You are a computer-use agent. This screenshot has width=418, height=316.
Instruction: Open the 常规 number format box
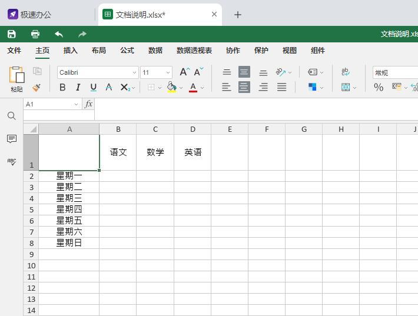[395, 72]
